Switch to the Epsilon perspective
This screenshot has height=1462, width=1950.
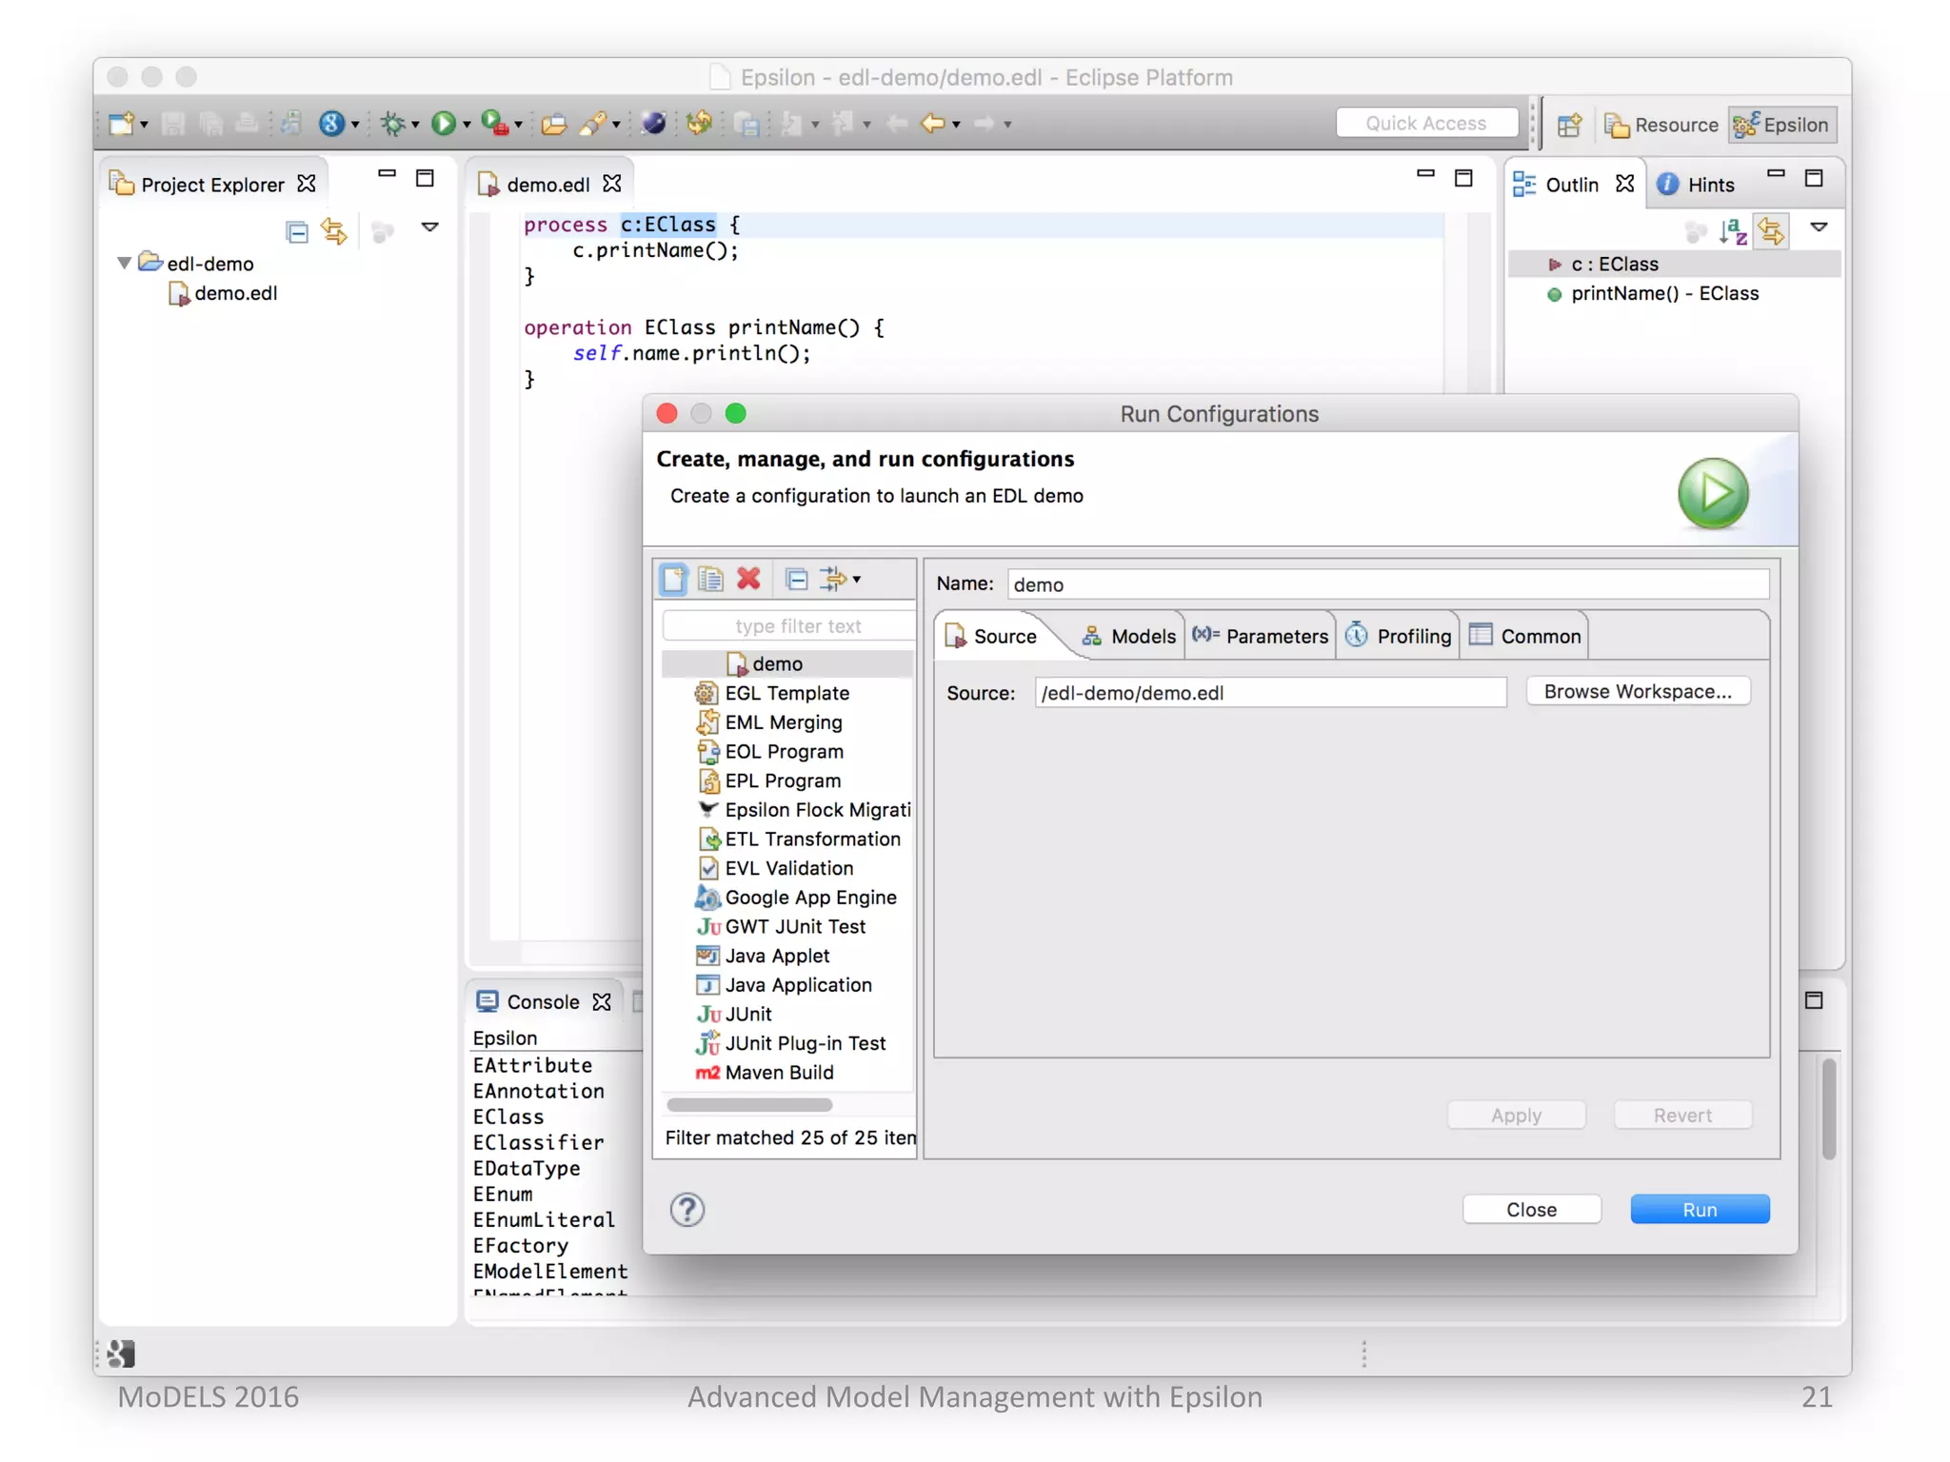point(1781,125)
